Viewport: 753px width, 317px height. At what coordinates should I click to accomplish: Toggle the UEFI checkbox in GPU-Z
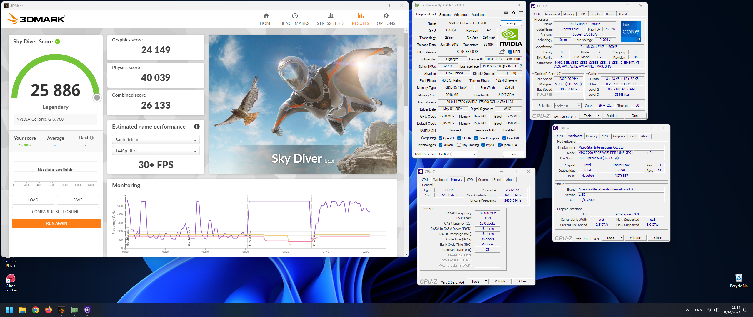pyautogui.click(x=510, y=52)
